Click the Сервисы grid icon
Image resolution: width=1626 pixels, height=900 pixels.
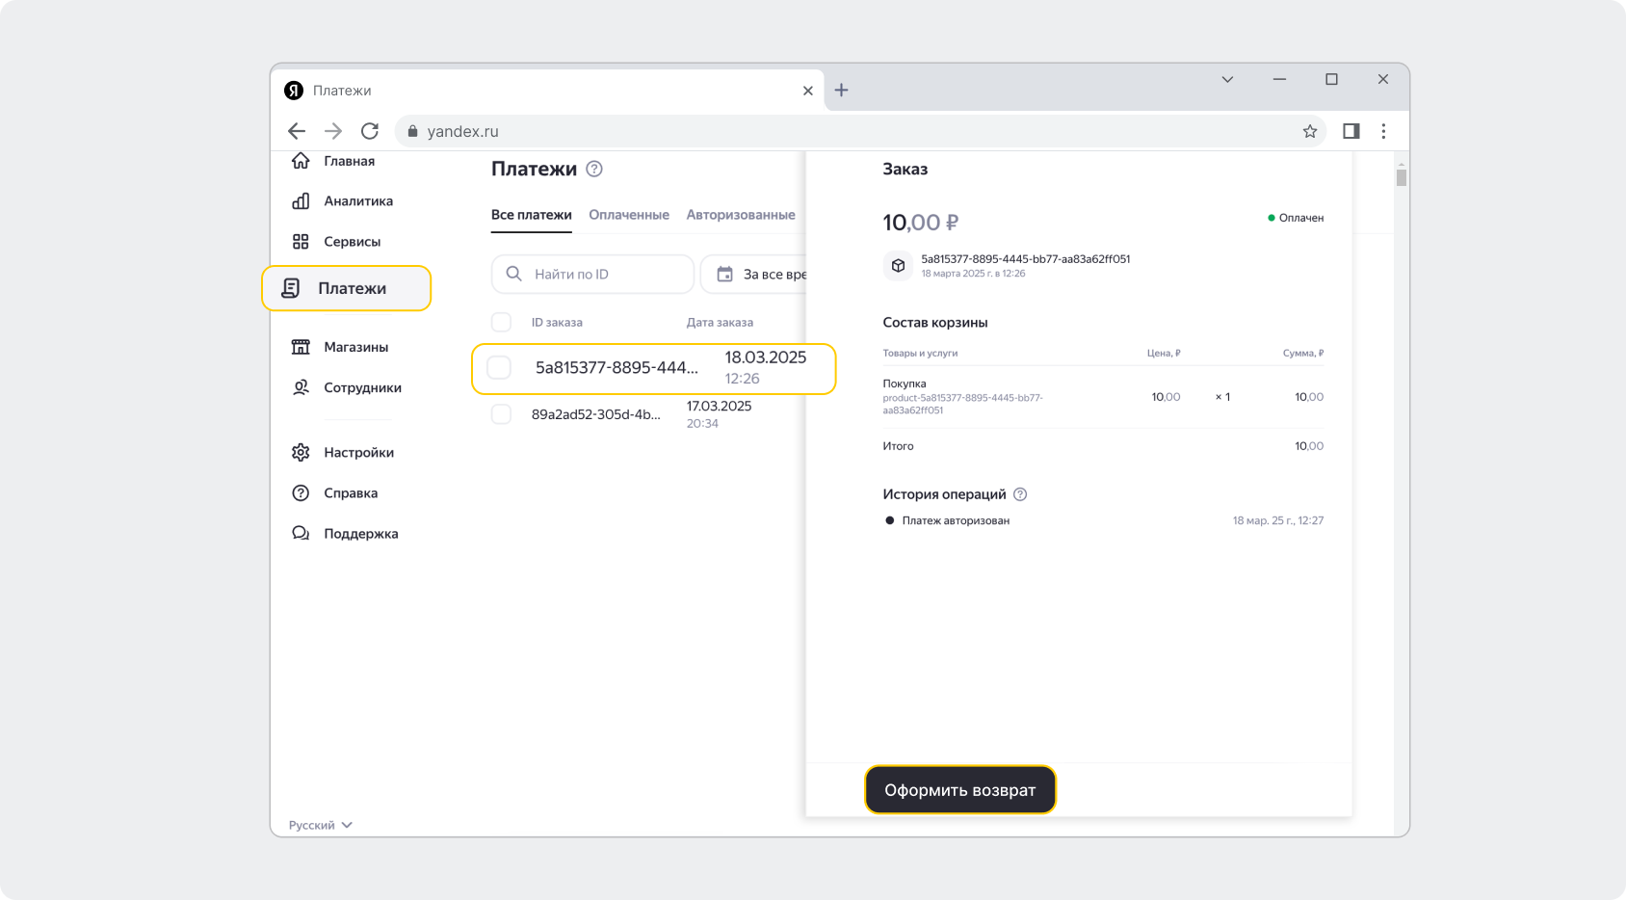301,242
